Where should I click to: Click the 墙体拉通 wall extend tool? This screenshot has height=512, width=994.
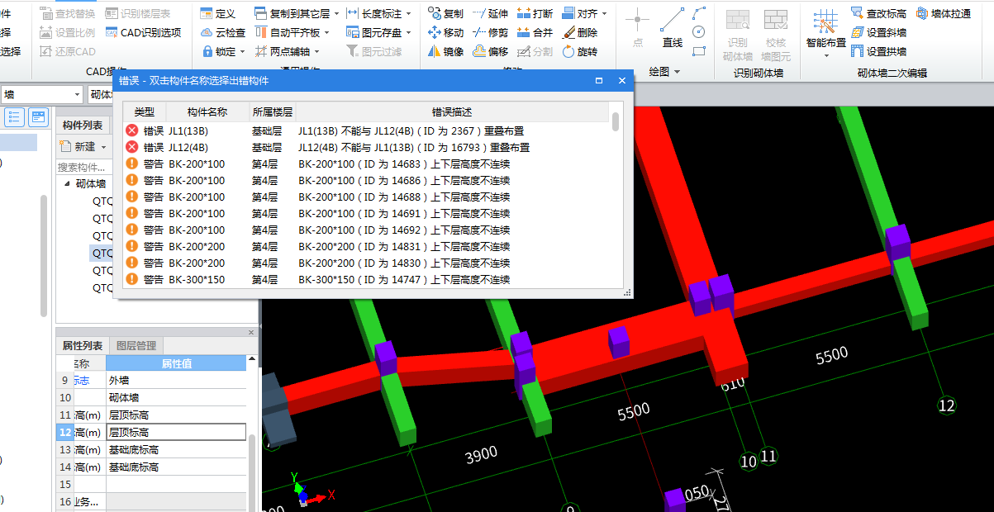click(944, 13)
